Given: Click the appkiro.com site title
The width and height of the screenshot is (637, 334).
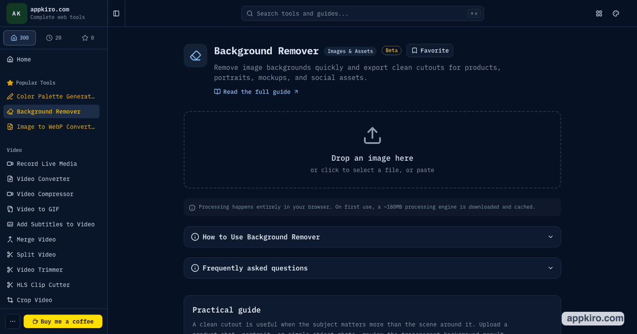Looking at the screenshot, I should pyautogui.click(x=50, y=9).
